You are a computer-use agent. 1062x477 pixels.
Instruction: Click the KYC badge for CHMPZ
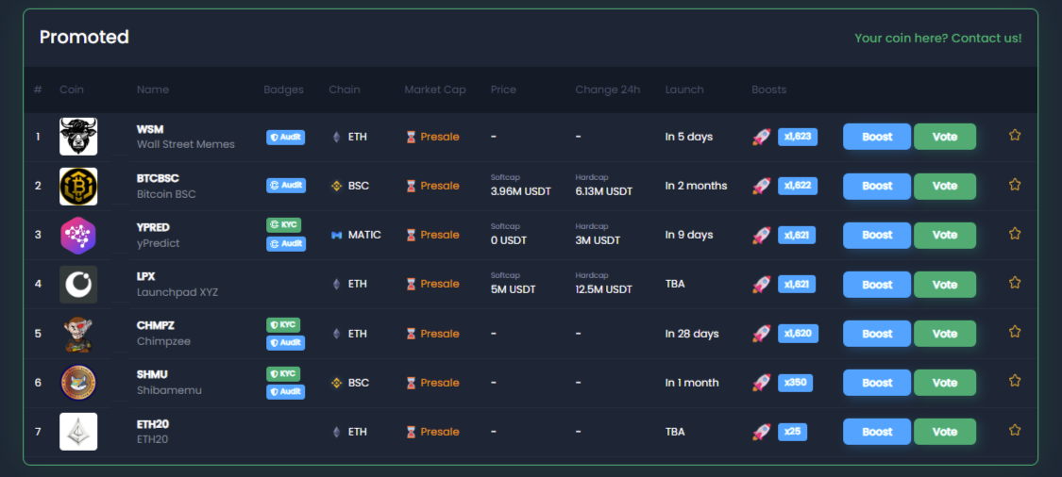click(283, 325)
